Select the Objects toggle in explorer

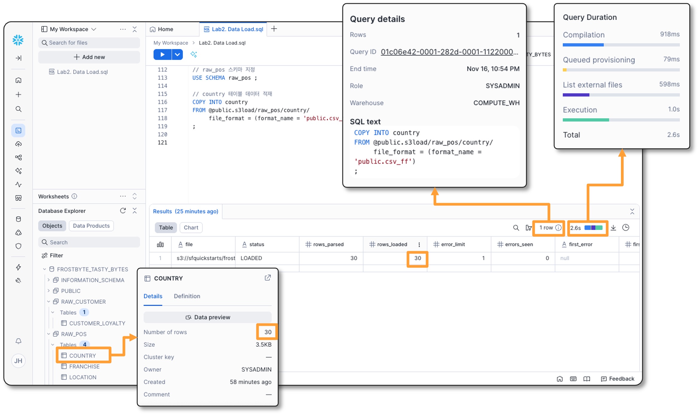pos(52,226)
